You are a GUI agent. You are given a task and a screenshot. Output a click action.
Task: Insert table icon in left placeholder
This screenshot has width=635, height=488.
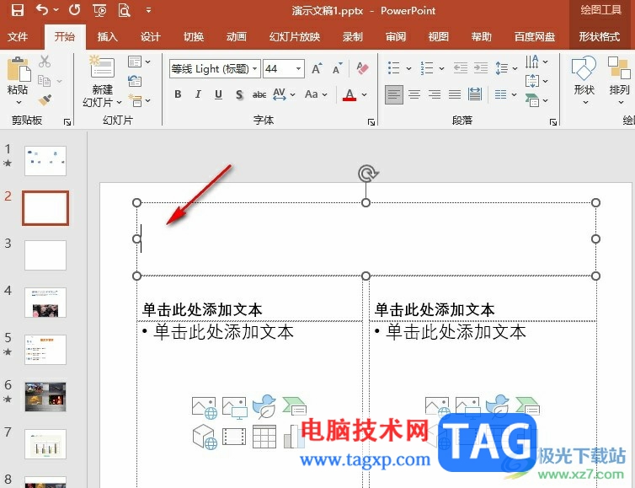click(x=264, y=437)
